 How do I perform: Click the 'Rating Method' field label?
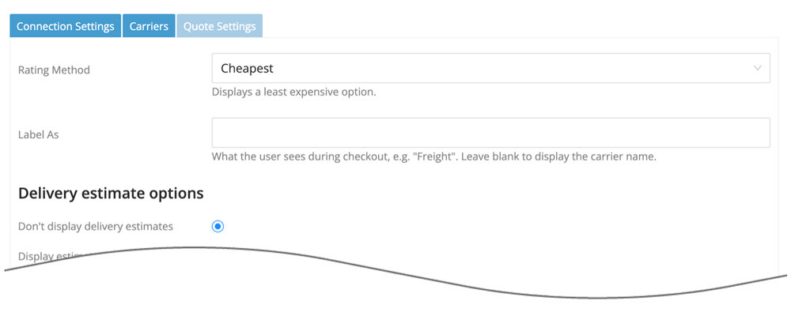coord(54,70)
